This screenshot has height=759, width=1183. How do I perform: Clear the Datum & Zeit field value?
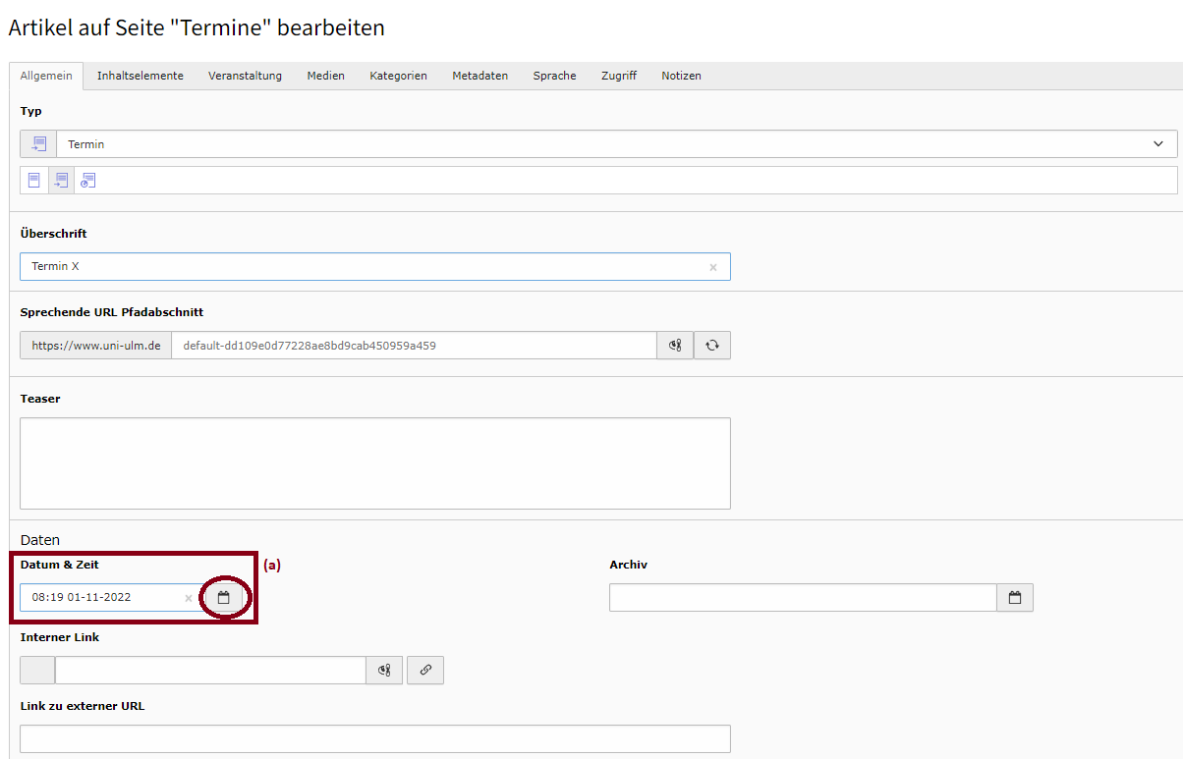[188, 597]
